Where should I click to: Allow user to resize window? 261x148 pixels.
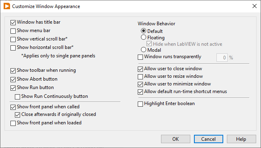click(140, 77)
